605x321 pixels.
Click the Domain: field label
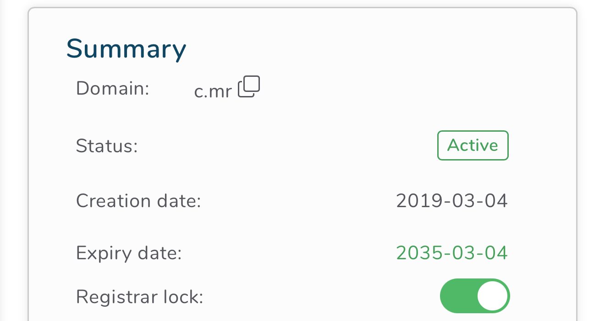pos(113,88)
